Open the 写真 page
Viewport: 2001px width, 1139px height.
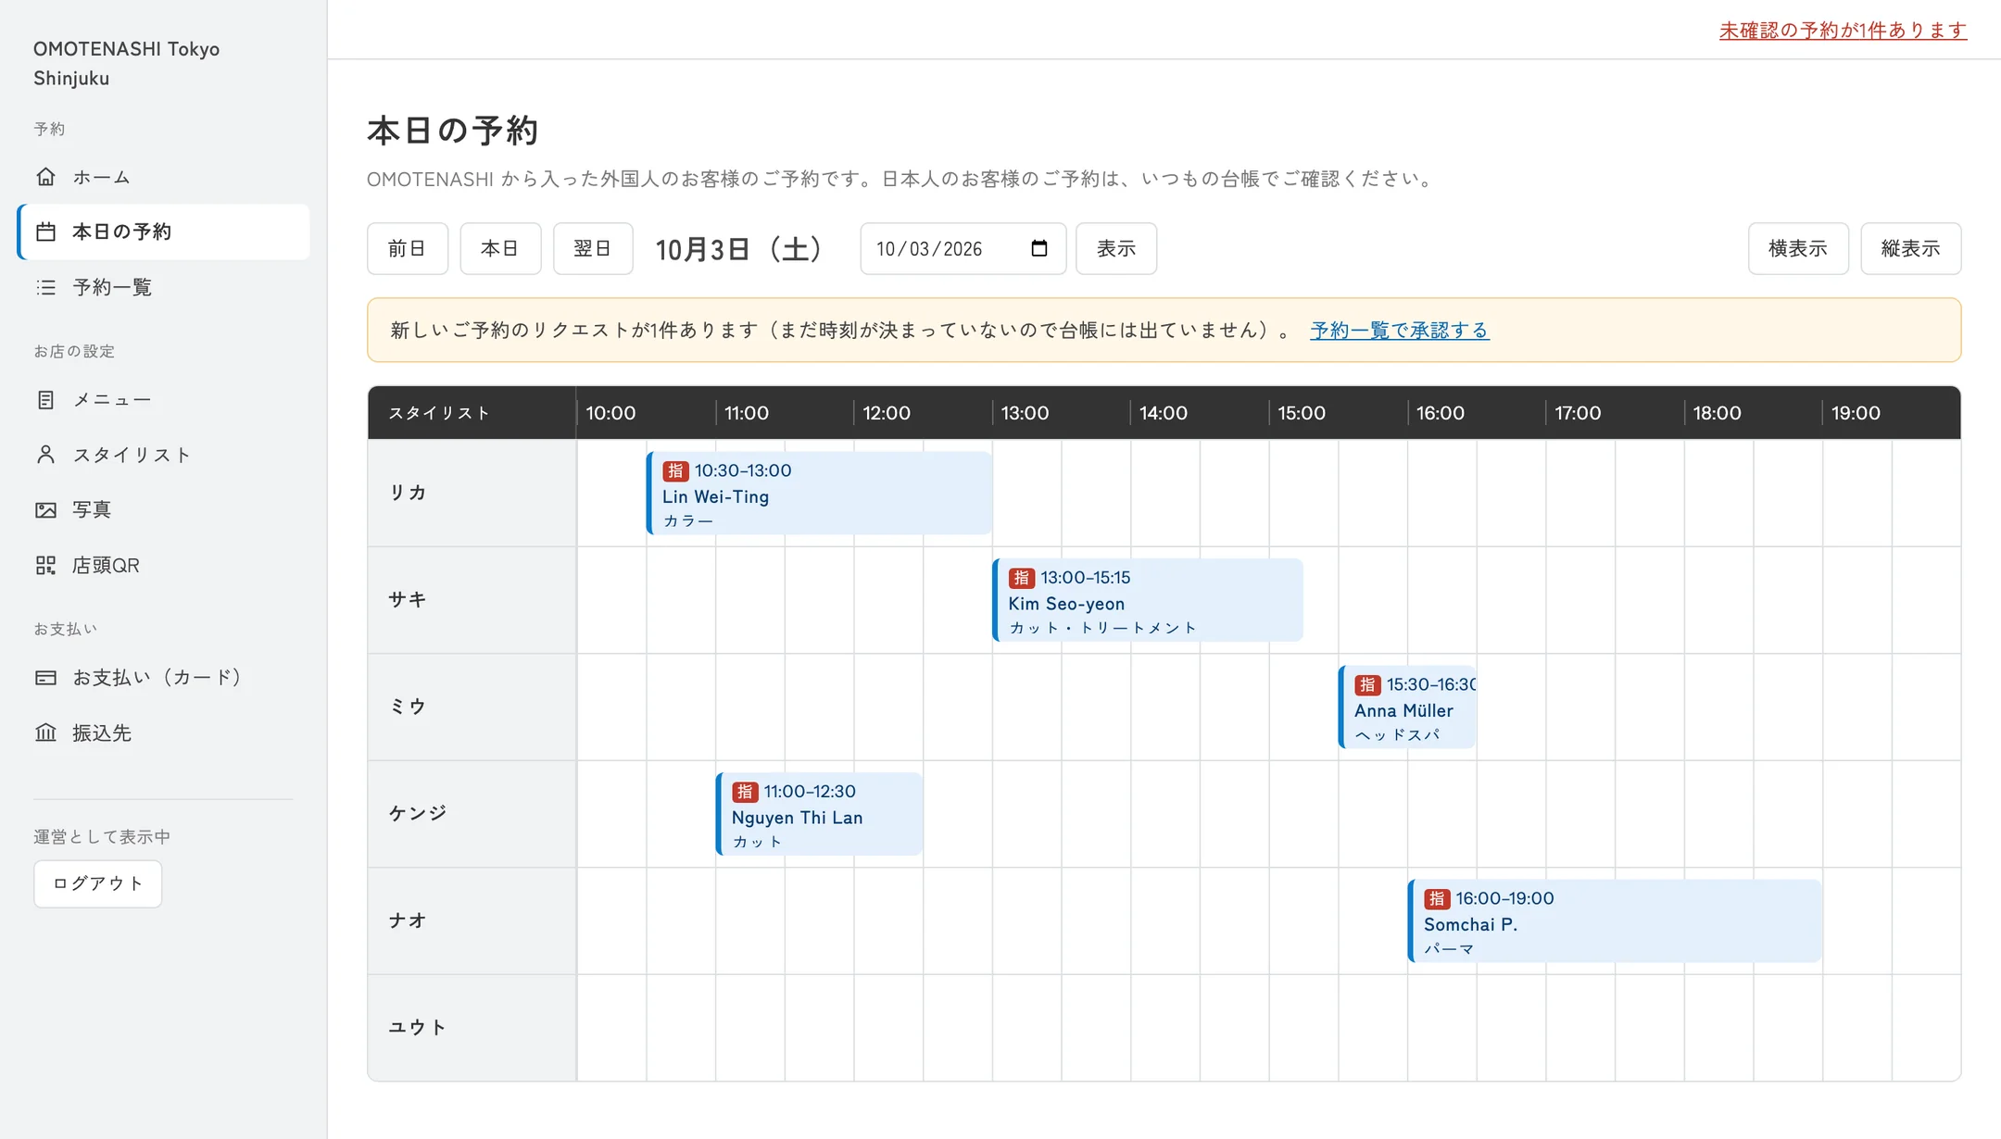click(164, 510)
